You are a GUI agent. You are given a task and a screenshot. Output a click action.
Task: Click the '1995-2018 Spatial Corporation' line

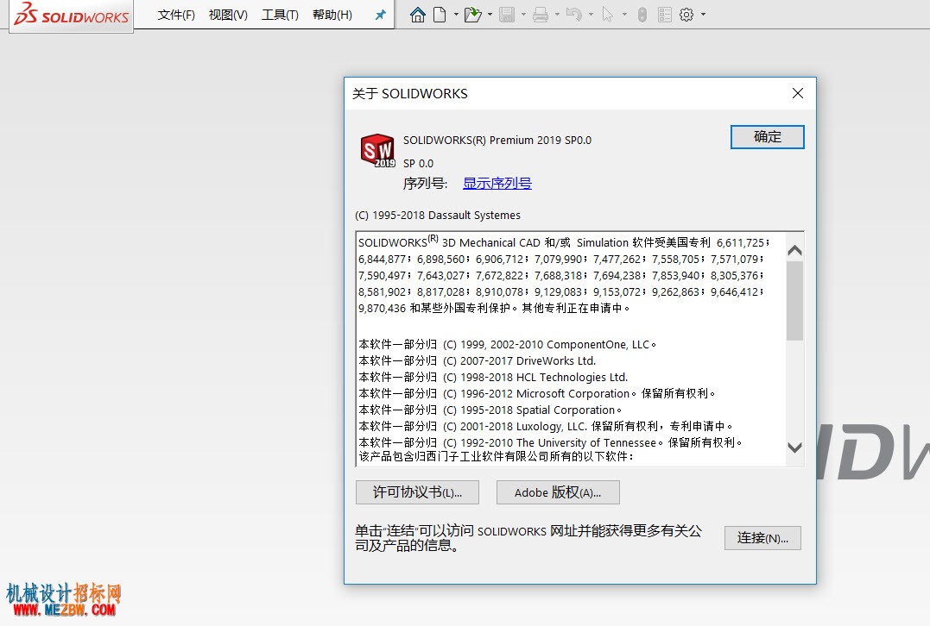point(490,410)
